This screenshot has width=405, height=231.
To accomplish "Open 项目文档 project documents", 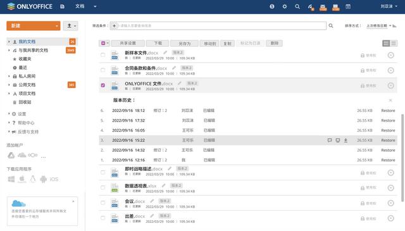I will (x=27, y=94).
